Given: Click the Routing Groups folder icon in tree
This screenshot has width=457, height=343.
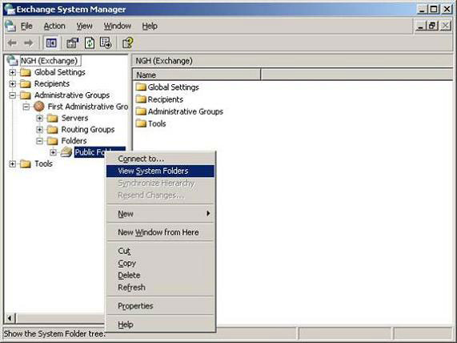Looking at the screenshot, I should point(52,130).
